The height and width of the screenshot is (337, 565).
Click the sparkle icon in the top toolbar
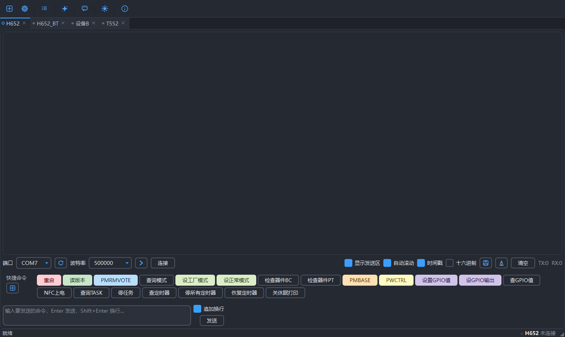pos(65,9)
